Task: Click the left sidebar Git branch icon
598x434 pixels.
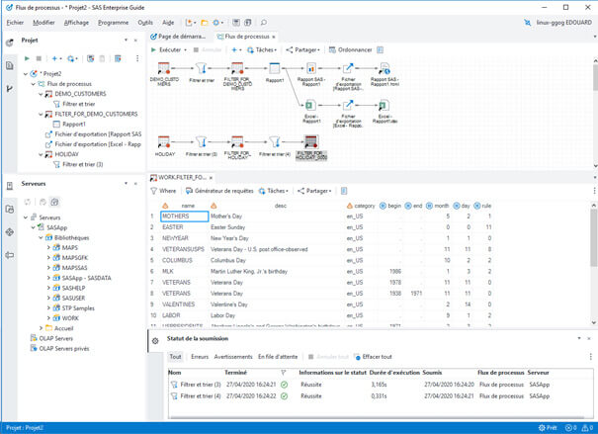Action: click(x=10, y=89)
